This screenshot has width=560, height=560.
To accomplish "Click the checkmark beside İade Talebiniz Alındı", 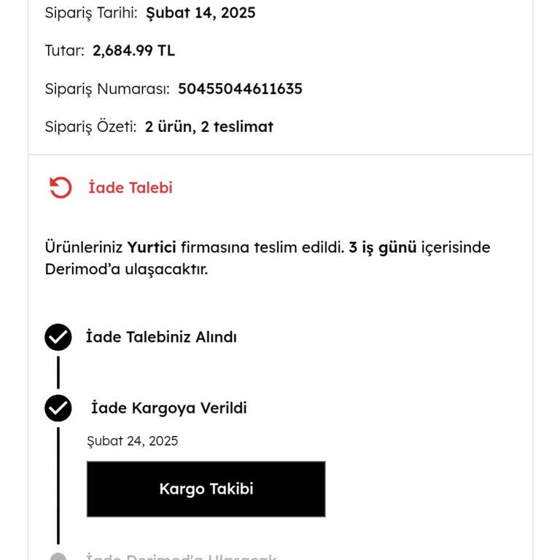I will 58,338.
